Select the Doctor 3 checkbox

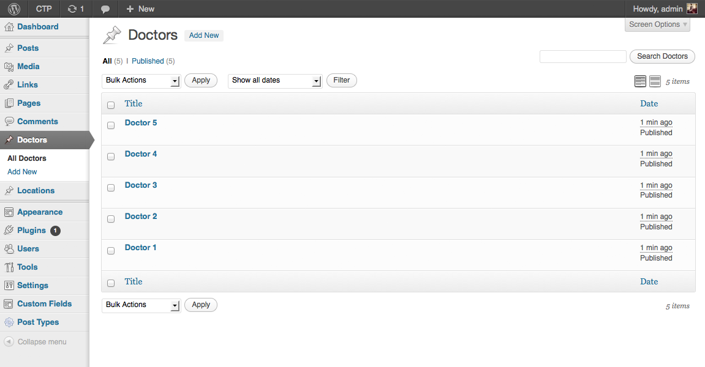tap(111, 188)
